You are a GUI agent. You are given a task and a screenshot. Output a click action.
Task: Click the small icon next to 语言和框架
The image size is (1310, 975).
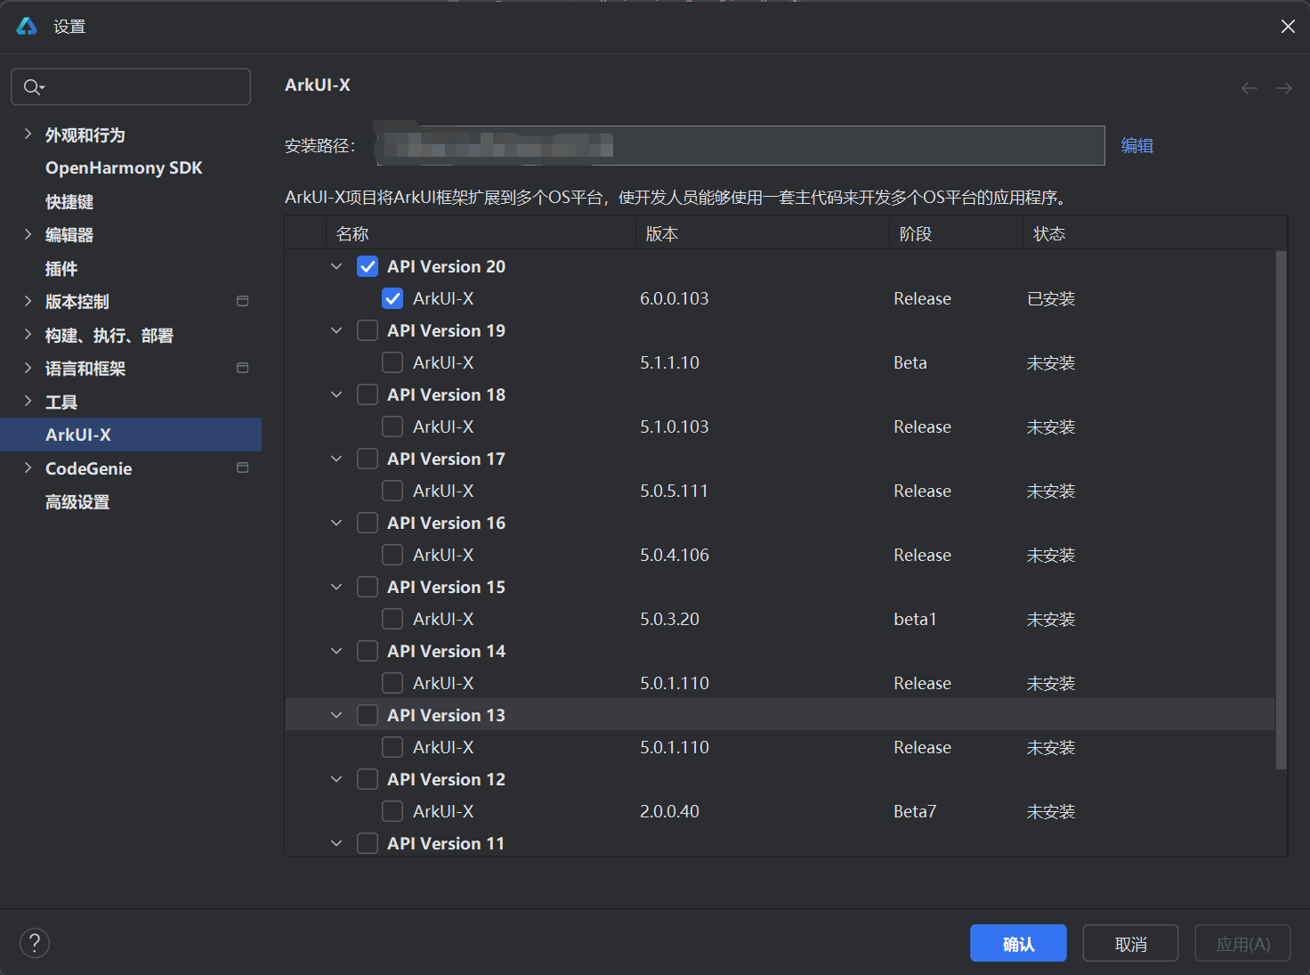tap(242, 367)
